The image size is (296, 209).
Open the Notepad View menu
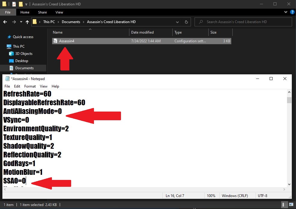click(44, 86)
